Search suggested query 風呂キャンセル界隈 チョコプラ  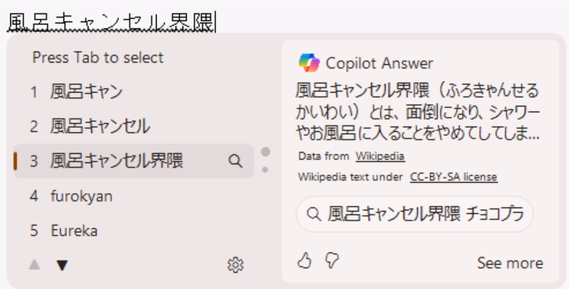(x=425, y=215)
